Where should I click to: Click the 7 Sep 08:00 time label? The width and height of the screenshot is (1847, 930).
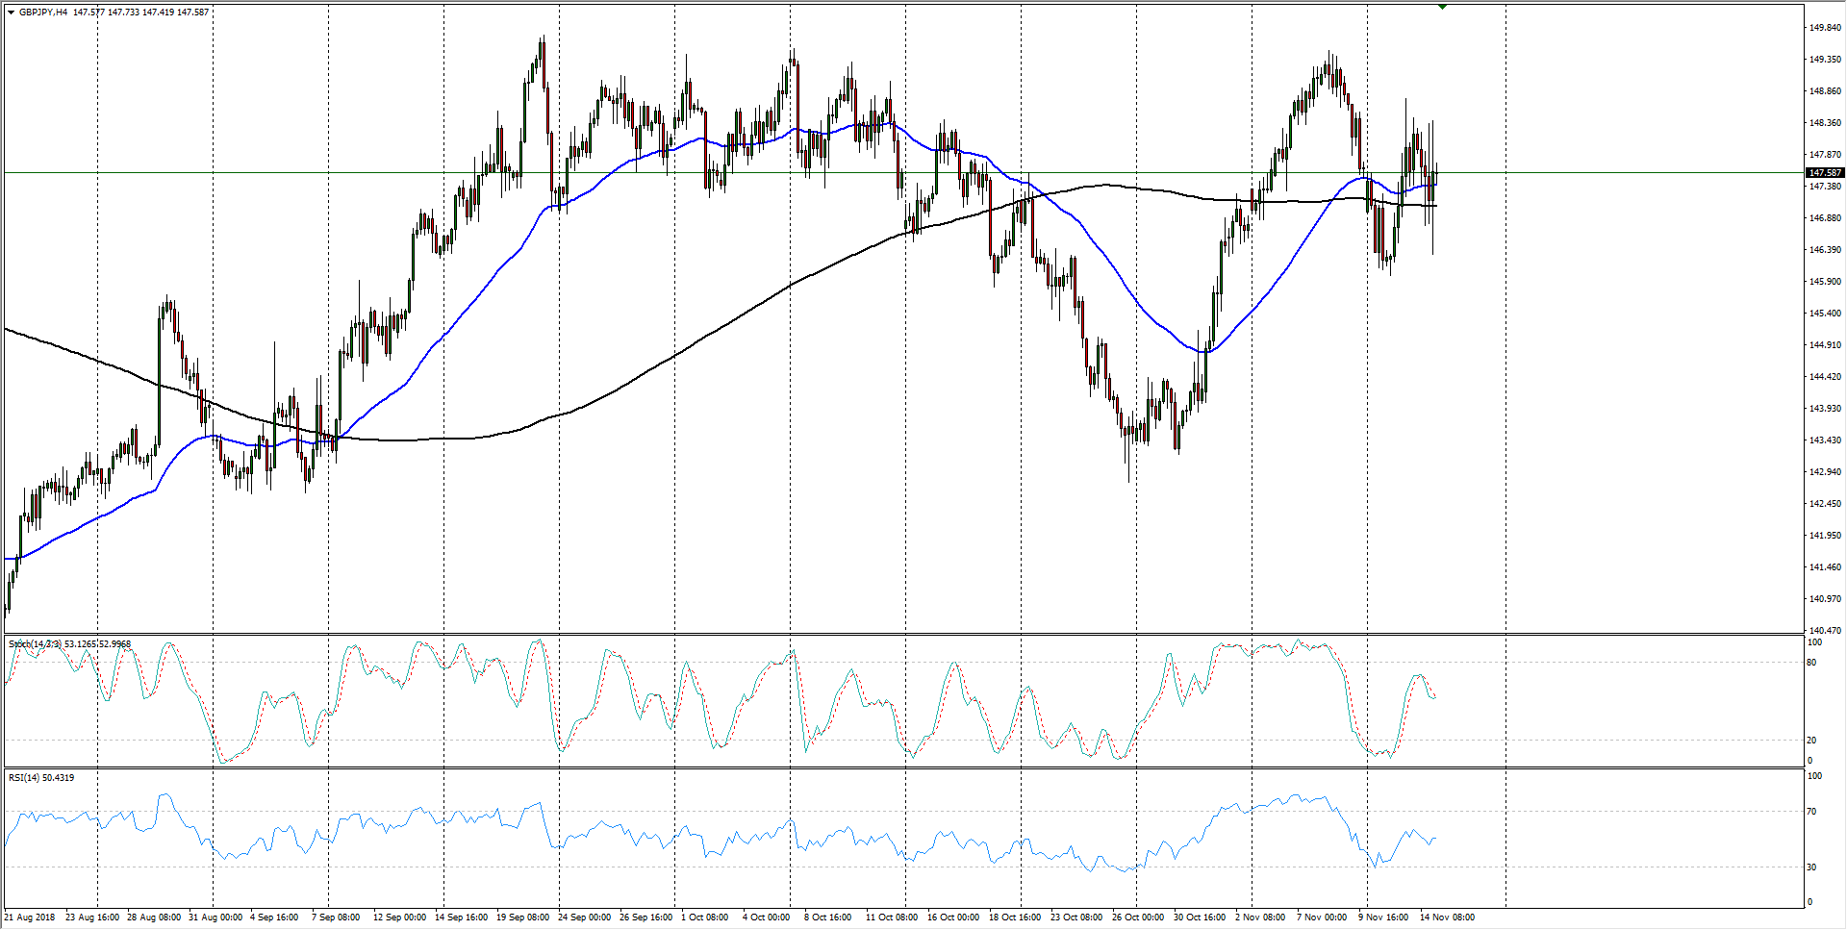(x=336, y=917)
